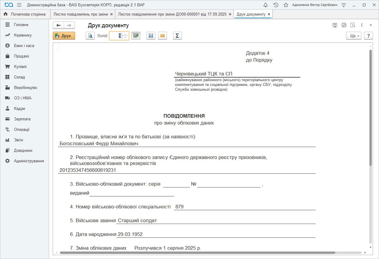Click the envelope send-by-email icon
This screenshot has height=259, width=379.
[162, 36]
